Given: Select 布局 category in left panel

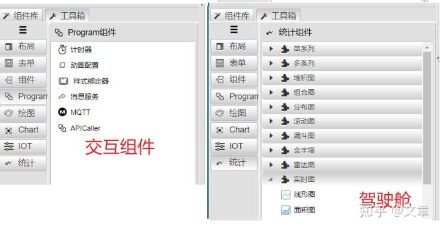Looking at the screenshot, I should (23, 46).
